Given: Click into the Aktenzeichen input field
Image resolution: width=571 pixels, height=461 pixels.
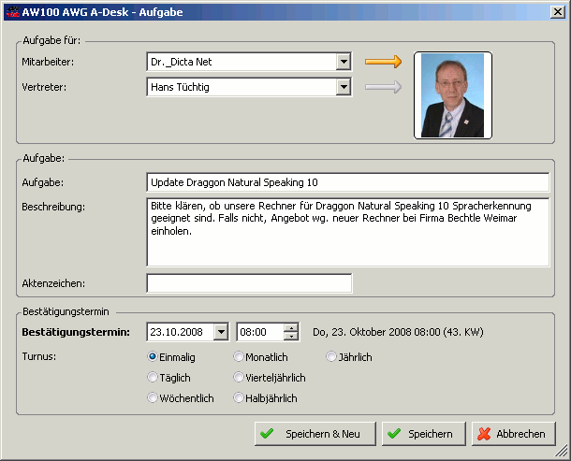Looking at the screenshot, I should click(x=249, y=283).
